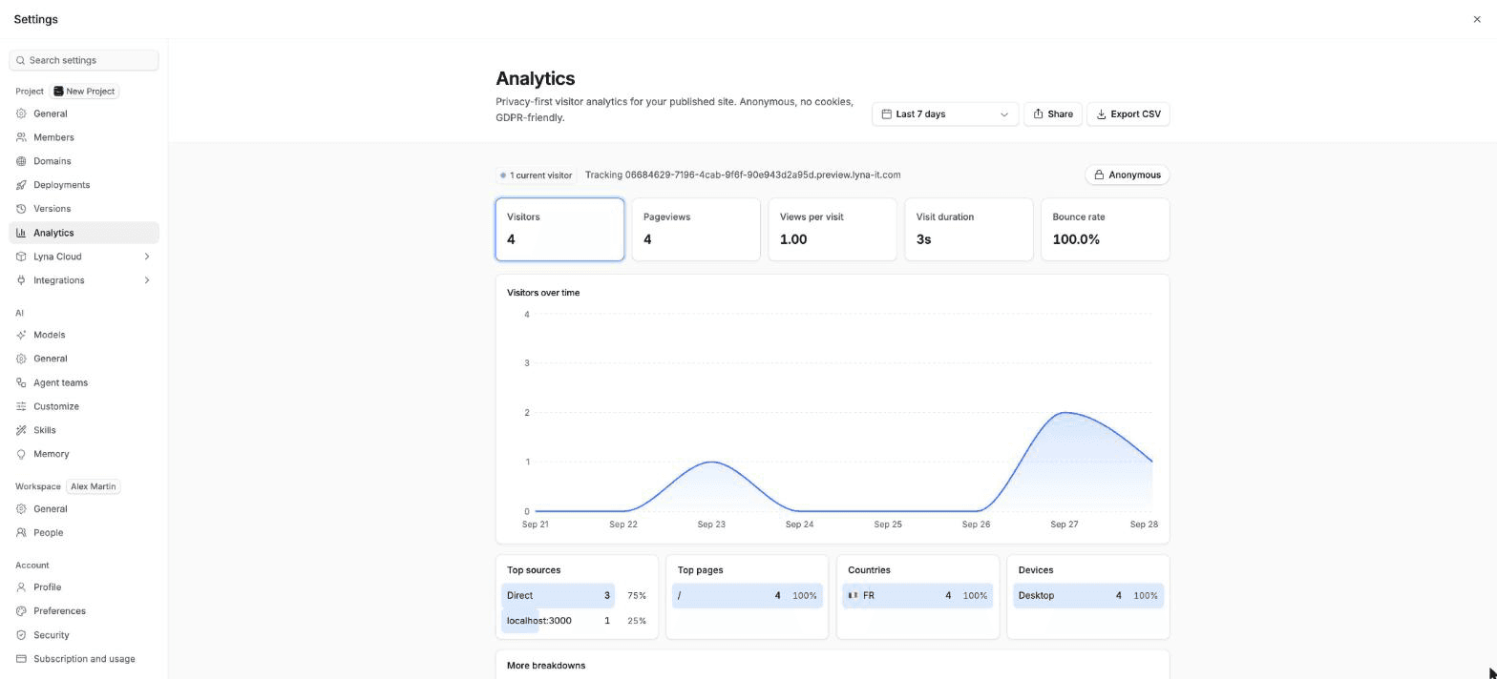The image size is (1497, 679).
Task: Click the Sep 23 chart peak
Action: click(x=711, y=463)
